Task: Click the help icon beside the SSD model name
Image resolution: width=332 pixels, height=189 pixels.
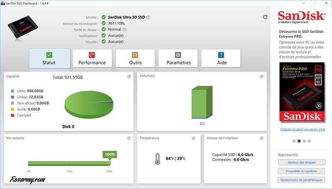Action: click(148, 17)
